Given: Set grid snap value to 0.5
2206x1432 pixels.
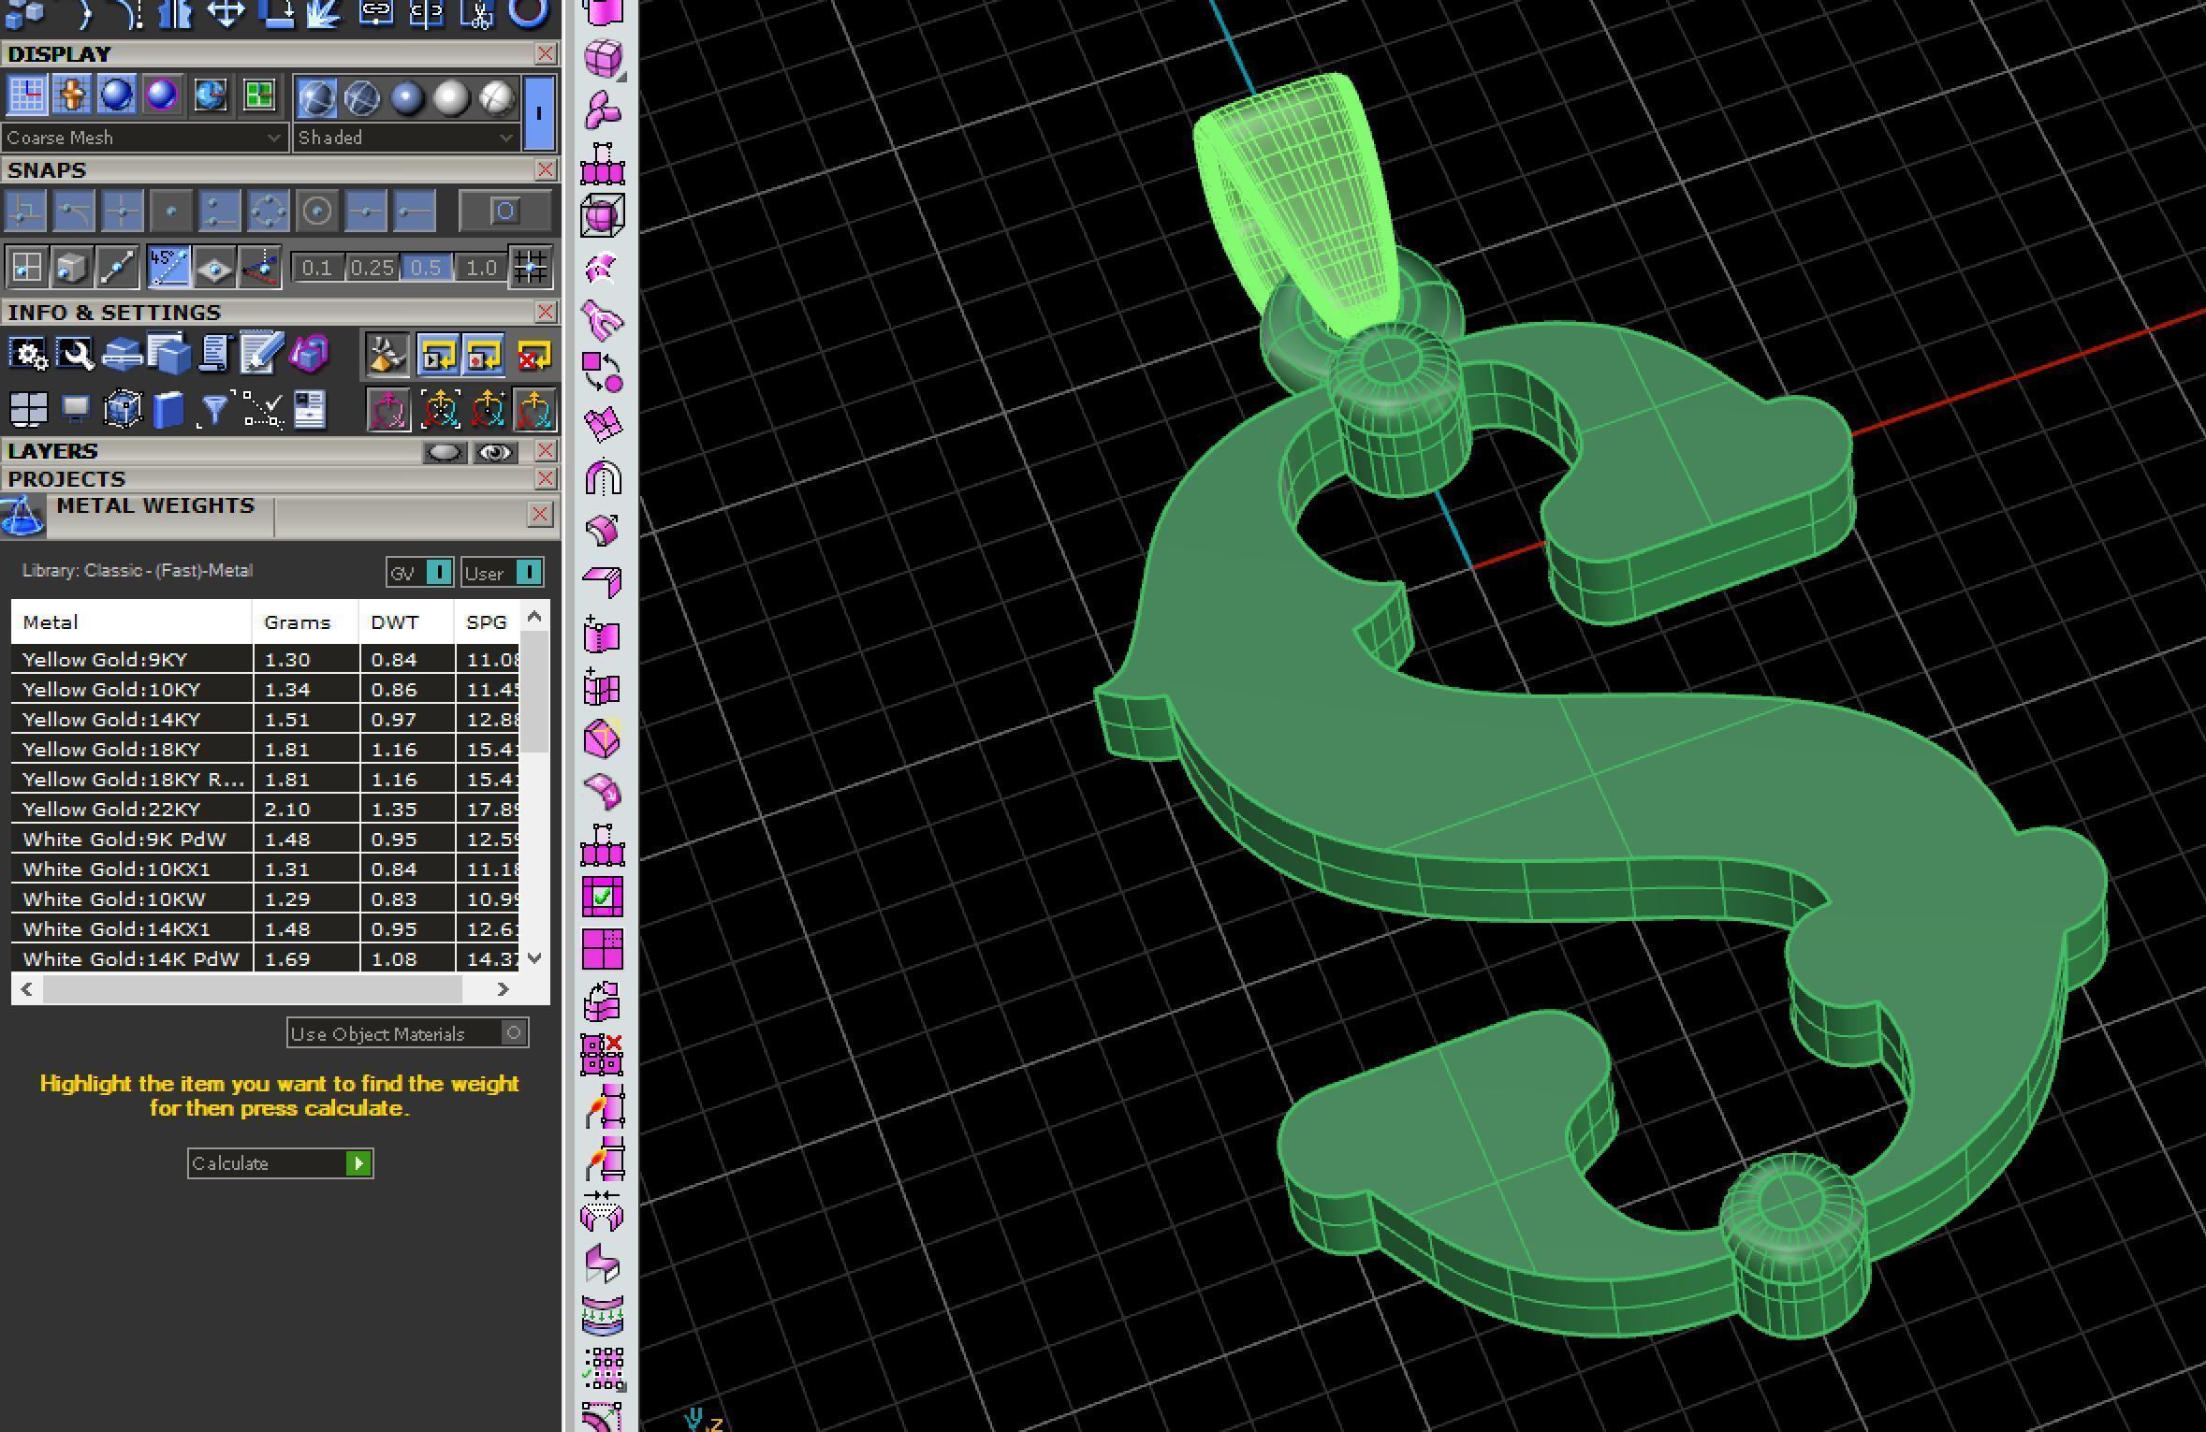Looking at the screenshot, I should [426, 268].
